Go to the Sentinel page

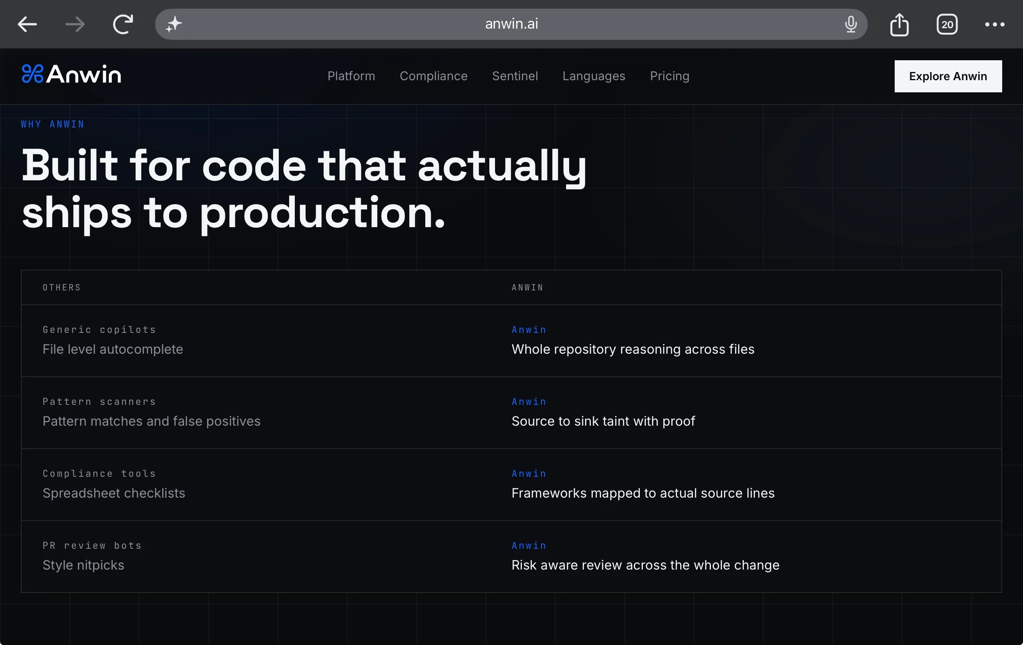(x=515, y=76)
